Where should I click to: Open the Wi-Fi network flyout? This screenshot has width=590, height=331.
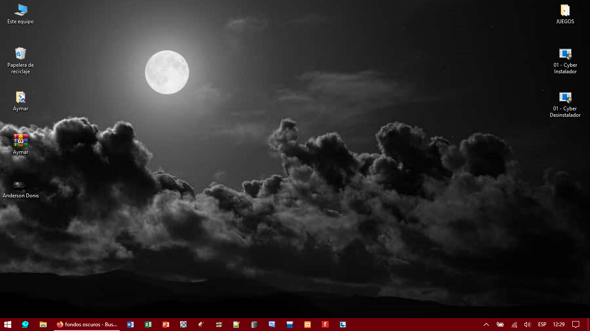click(514, 325)
